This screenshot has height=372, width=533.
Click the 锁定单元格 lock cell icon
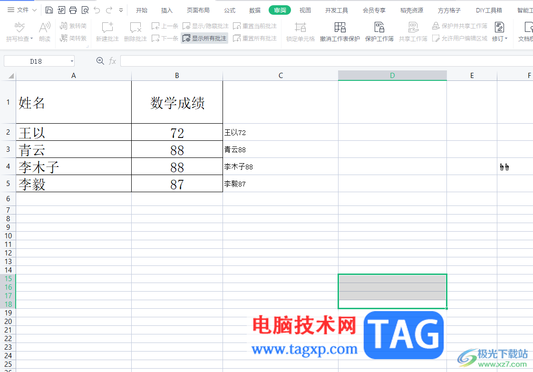(x=300, y=27)
